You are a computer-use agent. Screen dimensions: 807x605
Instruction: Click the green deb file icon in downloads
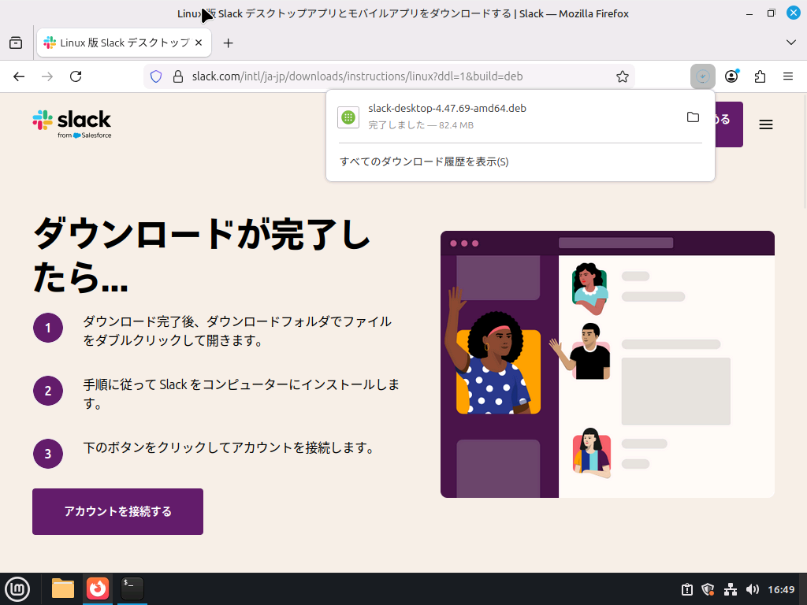348,117
